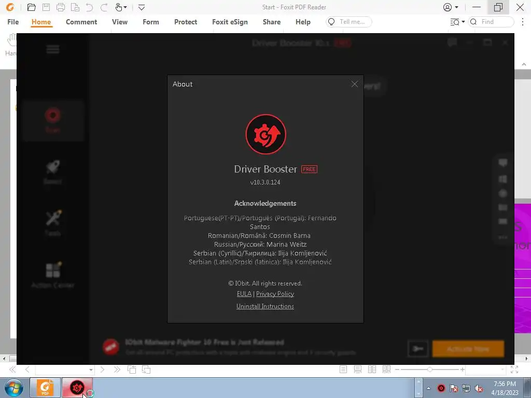The image size is (531, 398).
Task: Switch to the Comment tab
Action: coord(81,22)
